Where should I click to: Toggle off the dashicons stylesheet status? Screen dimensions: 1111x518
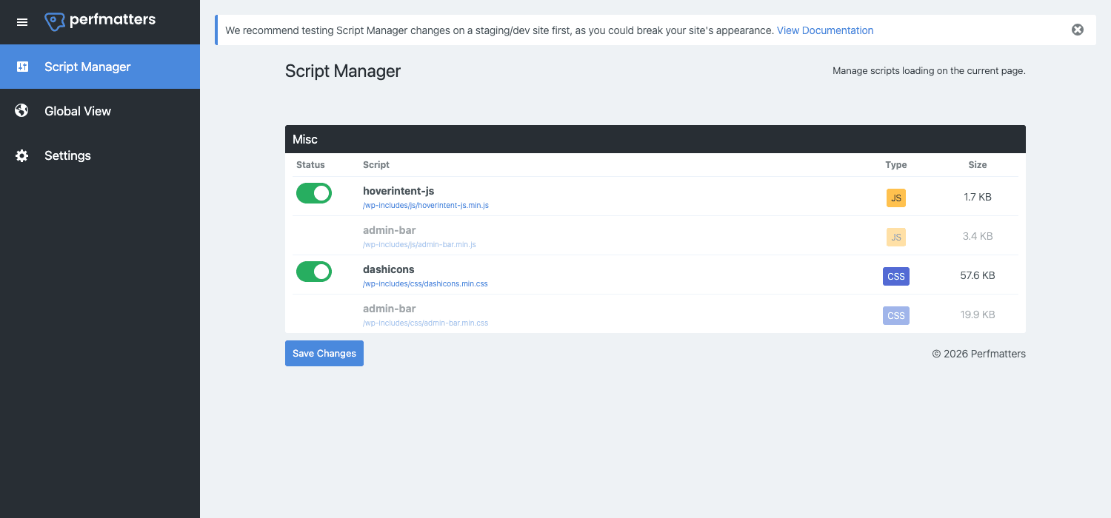(314, 272)
